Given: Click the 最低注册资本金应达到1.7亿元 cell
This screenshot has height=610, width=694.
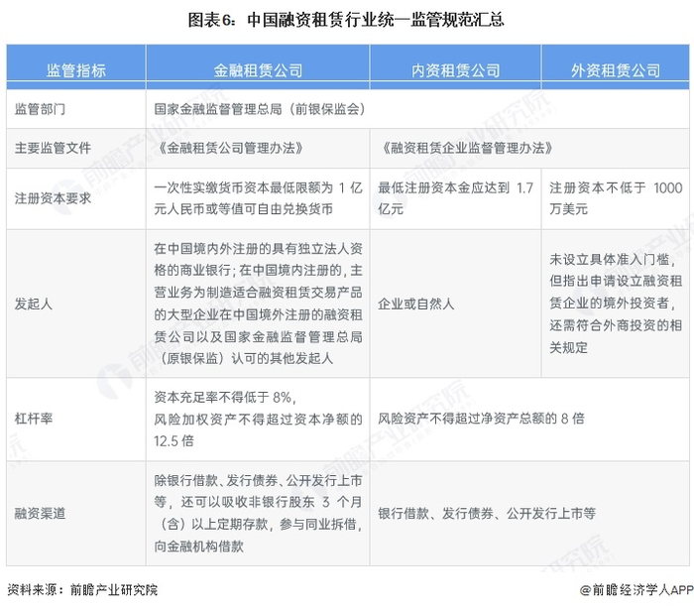Looking at the screenshot, I should click(455, 197).
